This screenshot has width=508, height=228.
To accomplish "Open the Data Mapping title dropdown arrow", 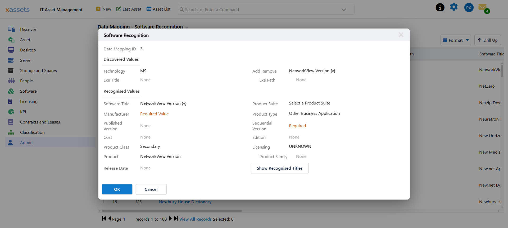I will point(187,27).
